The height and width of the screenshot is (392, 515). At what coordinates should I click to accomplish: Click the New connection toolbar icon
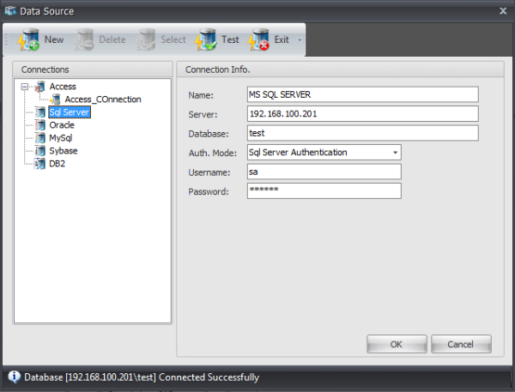[28, 39]
